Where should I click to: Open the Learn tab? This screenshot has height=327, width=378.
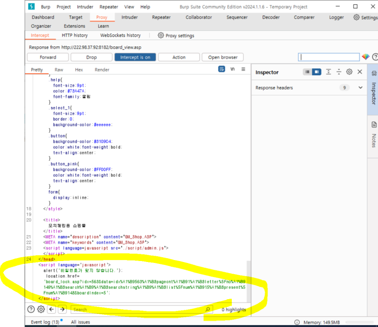coord(103,26)
